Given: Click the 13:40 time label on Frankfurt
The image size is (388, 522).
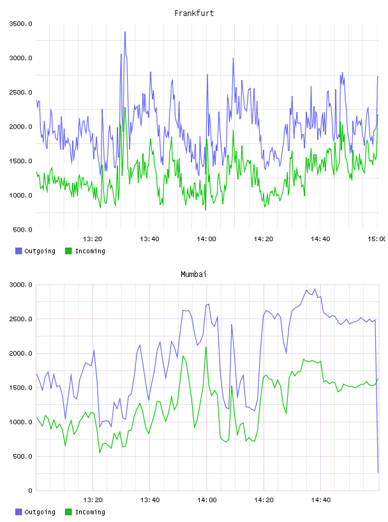Looking at the screenshot, I should (x=149, y=239).
